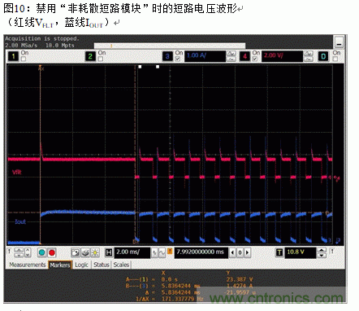359x311 pixels.
Task: Click the printer setup icon
Action: coord(85,252)
